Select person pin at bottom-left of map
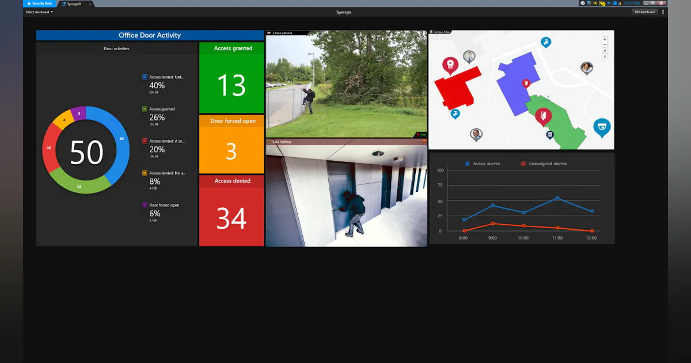Image resolution: width=691 pixels, height=363 pixels. 476,134
